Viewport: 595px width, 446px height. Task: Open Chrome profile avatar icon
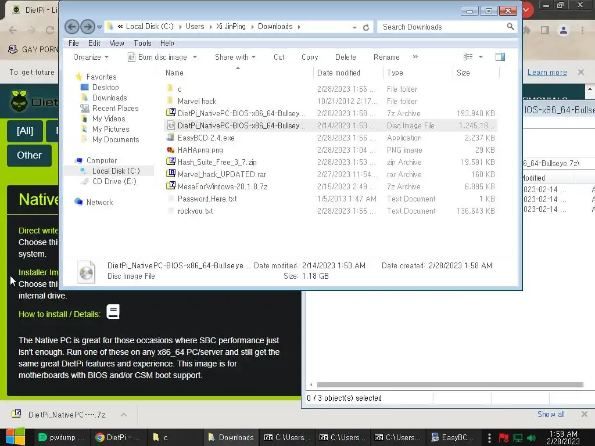tap(564, 30)
